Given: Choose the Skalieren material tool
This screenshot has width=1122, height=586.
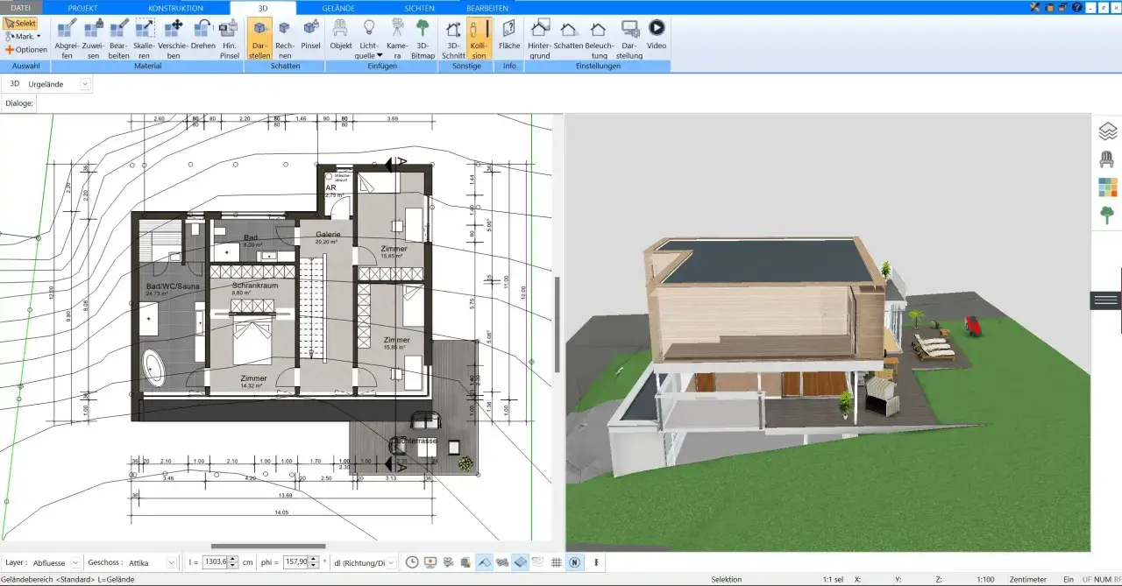Looking at the screenshot, I should [145, 39].
